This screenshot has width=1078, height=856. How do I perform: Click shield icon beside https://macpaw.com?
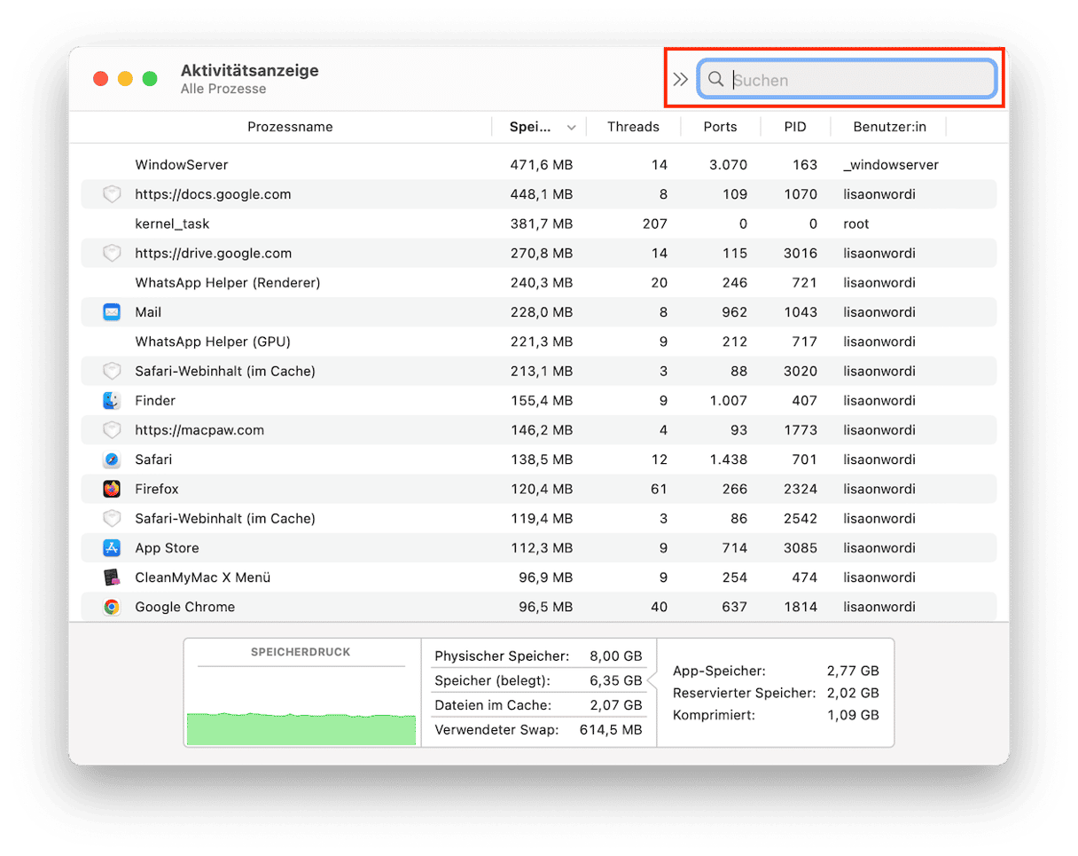tap(112, 430)
